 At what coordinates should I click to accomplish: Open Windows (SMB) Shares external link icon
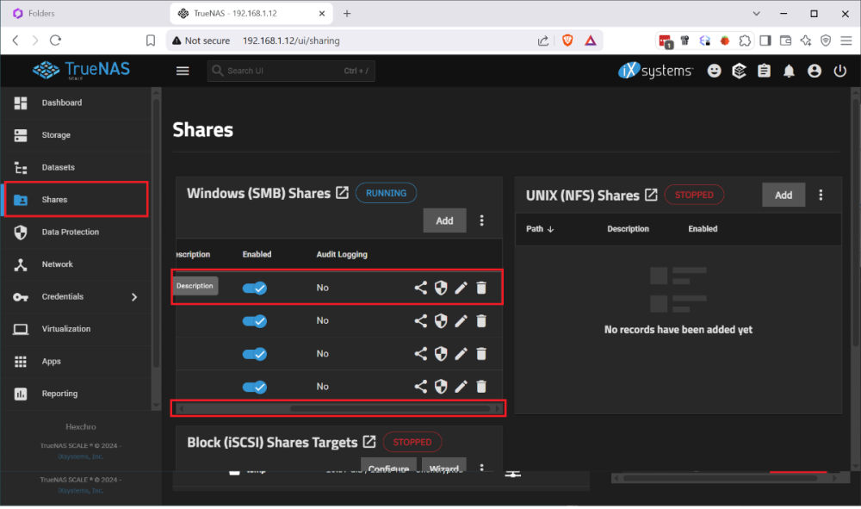[x=342, y=193]
